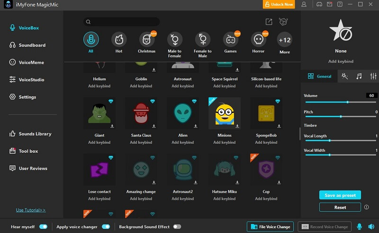The height and width of the screenshot is (233, 379).
Task: Click the info icon beside Reset
Action: tap(367, 207)
